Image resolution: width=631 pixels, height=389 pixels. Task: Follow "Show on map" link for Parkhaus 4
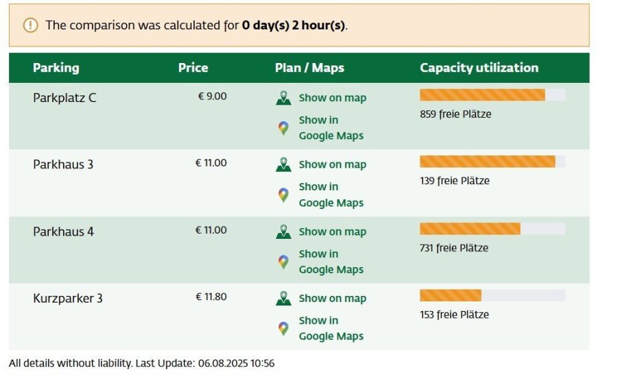[332, 231]
